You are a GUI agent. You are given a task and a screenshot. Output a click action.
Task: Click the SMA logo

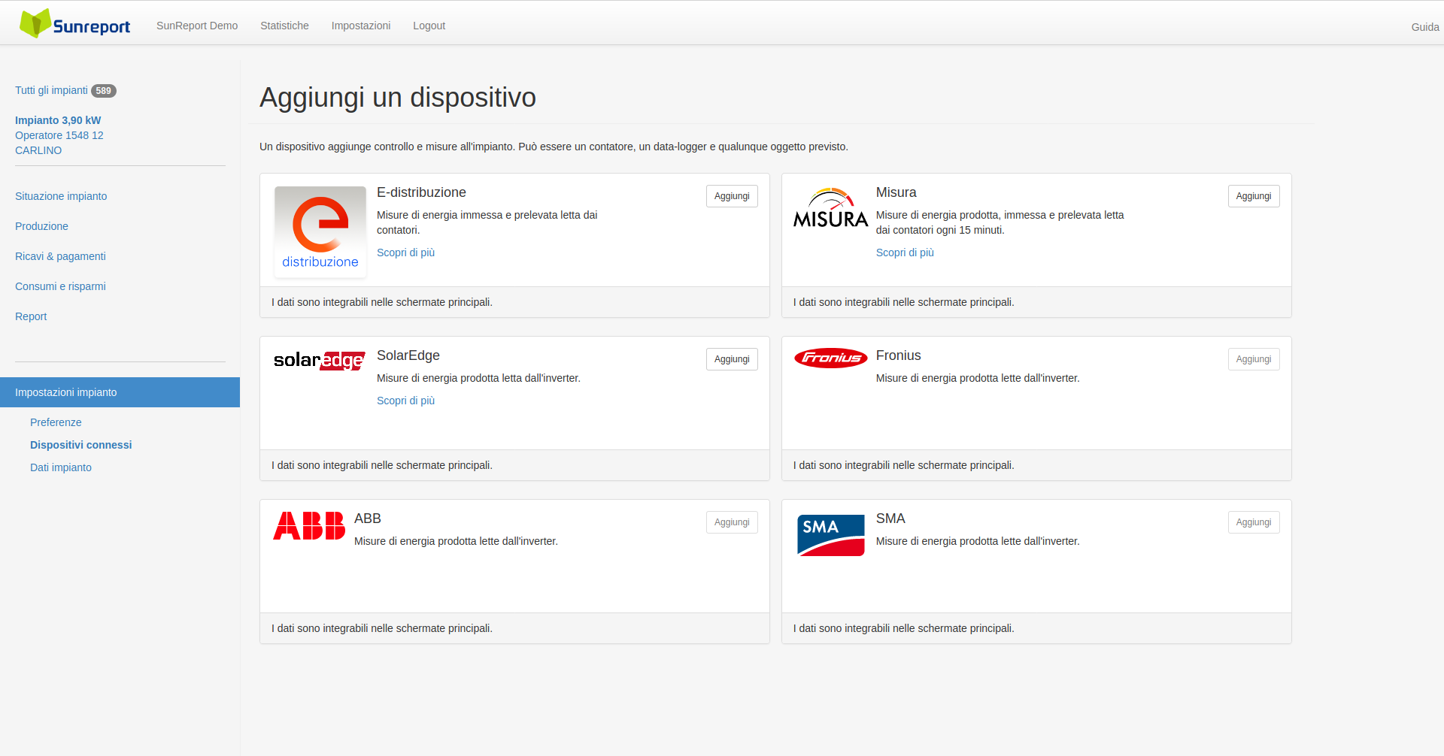[x=831, y=535]
